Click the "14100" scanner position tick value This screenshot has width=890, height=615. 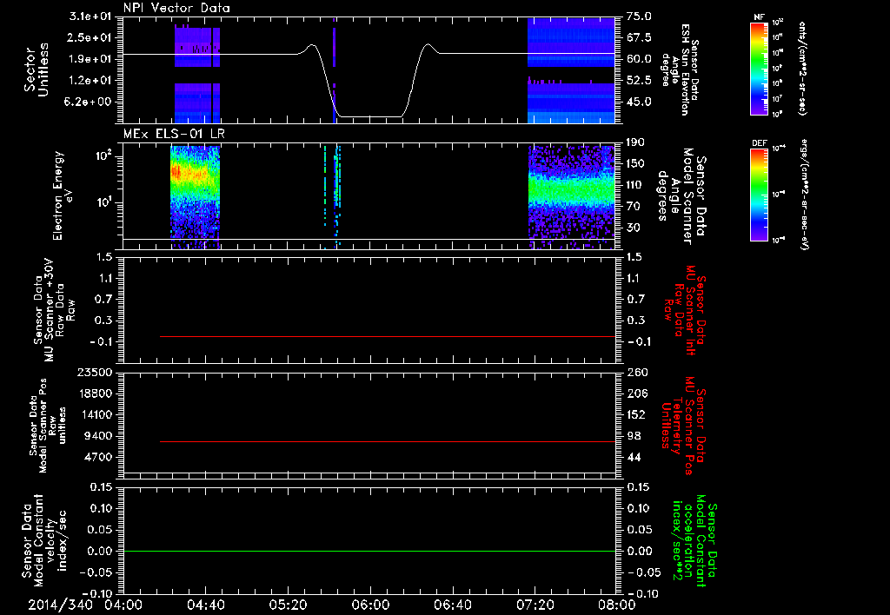tap(94, 414)
